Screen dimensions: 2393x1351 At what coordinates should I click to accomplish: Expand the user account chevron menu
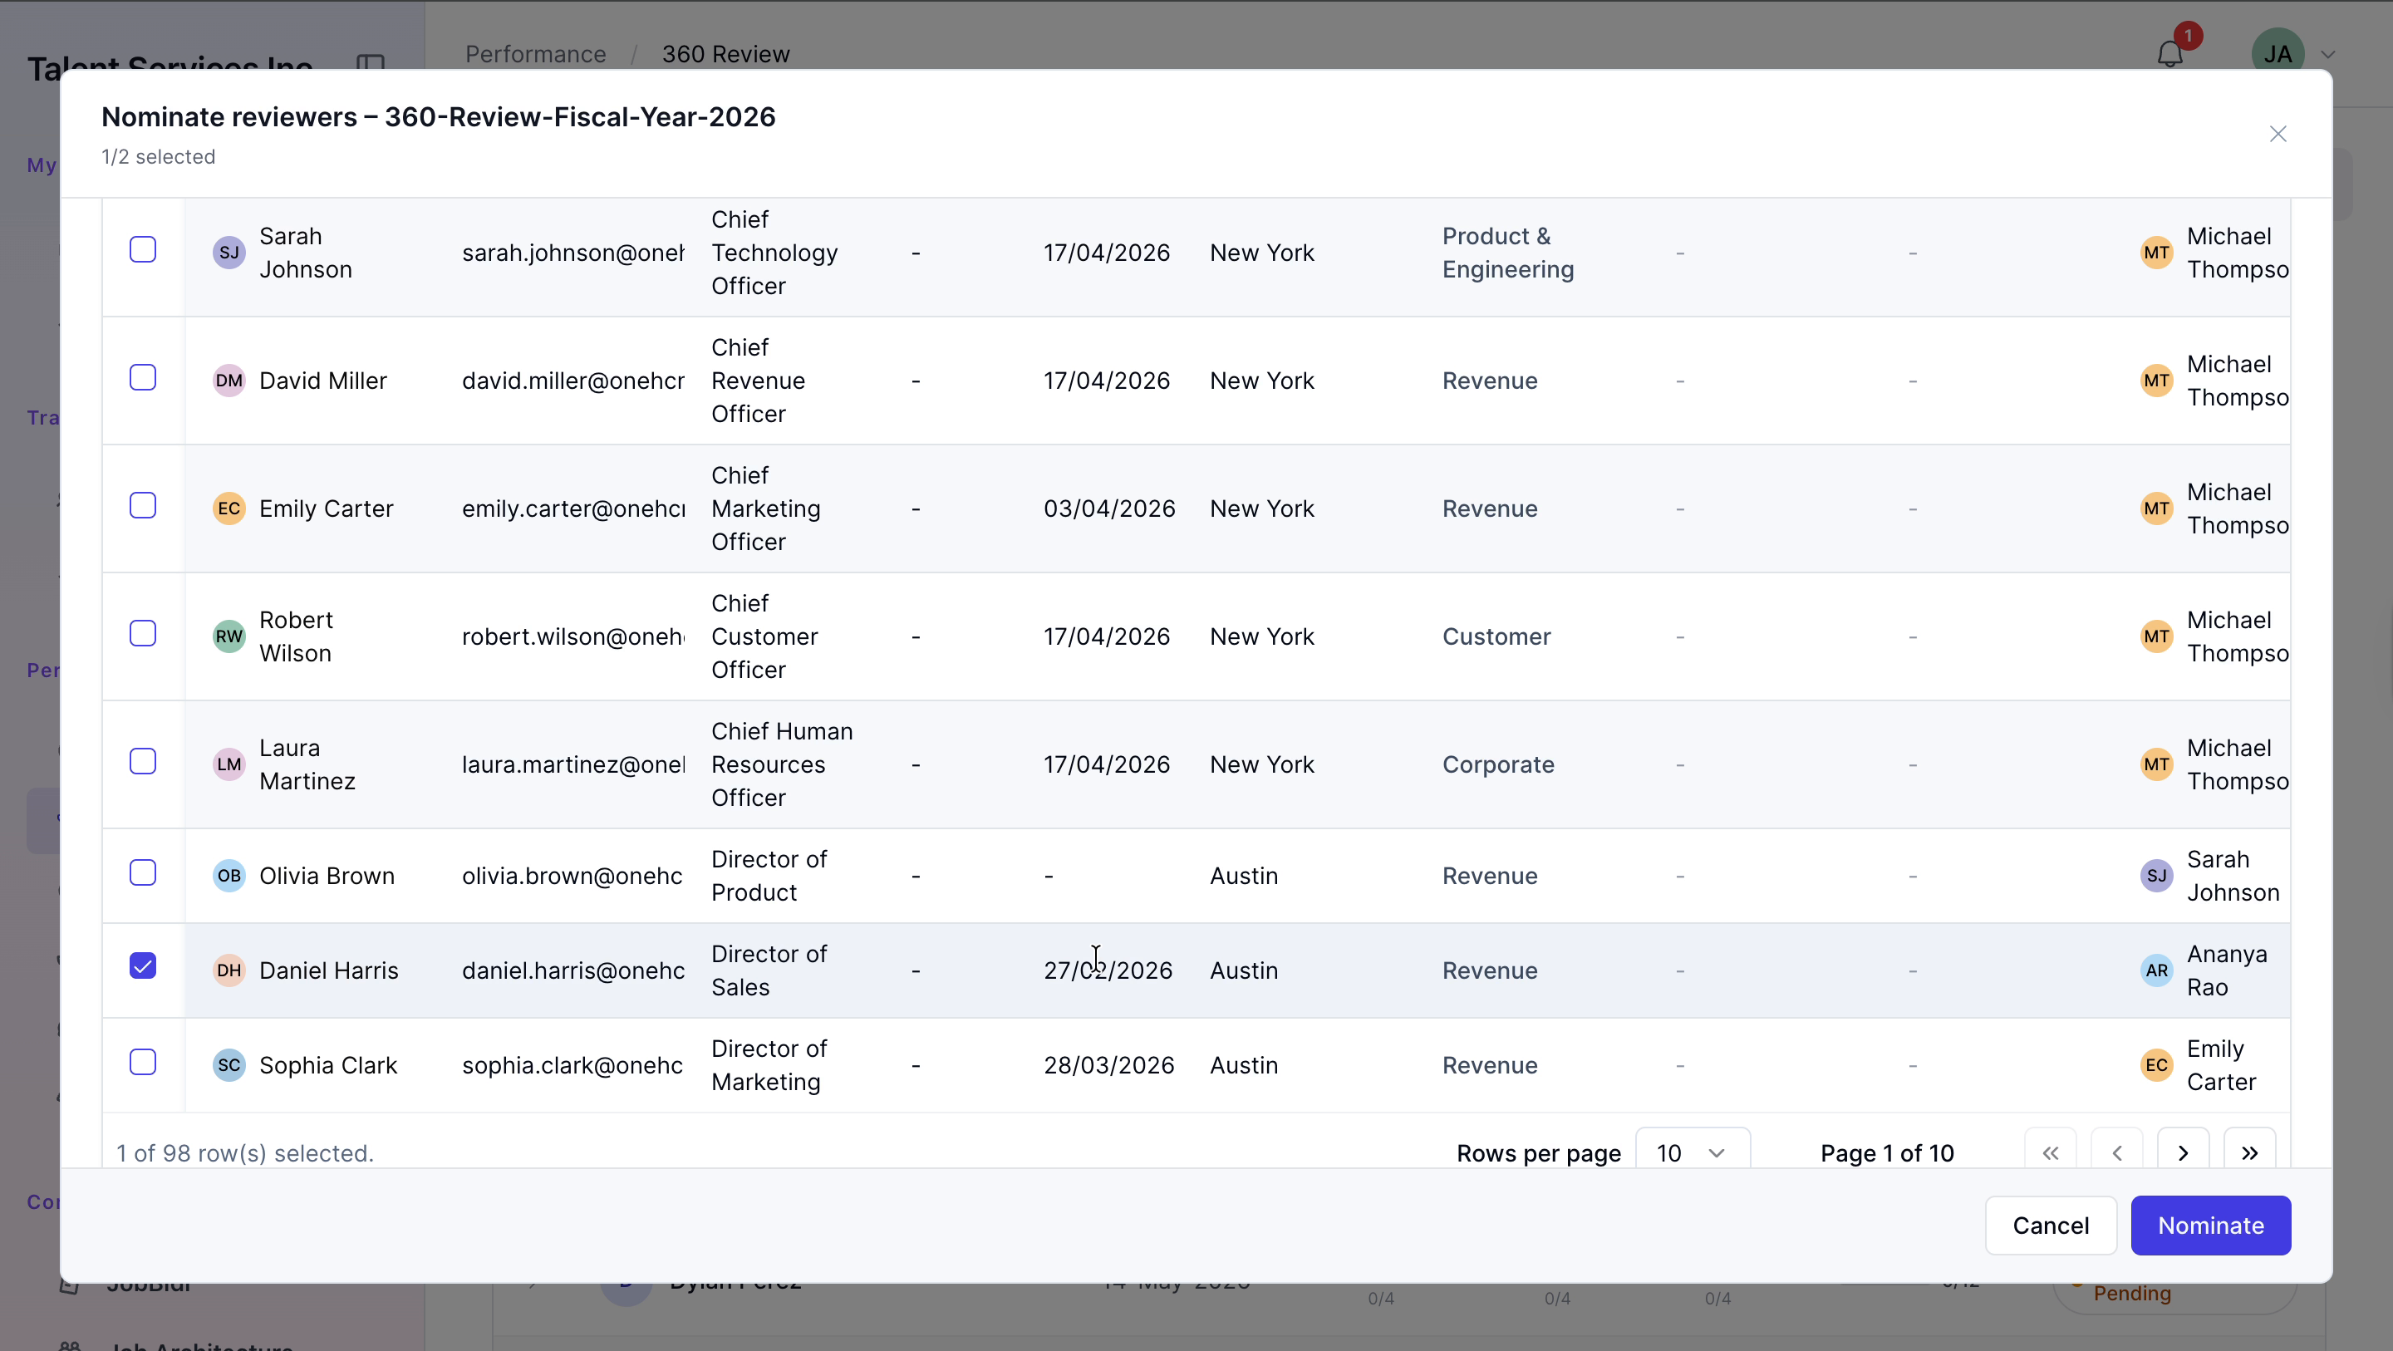2328,54
